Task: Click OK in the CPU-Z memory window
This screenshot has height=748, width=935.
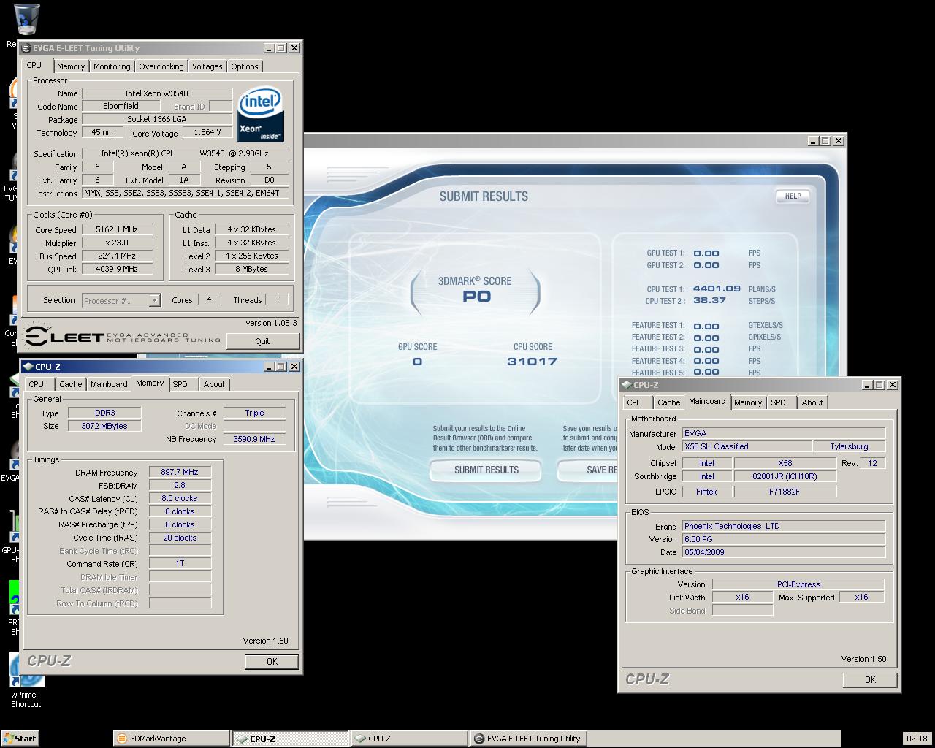Action: click(x=272, y=661)
